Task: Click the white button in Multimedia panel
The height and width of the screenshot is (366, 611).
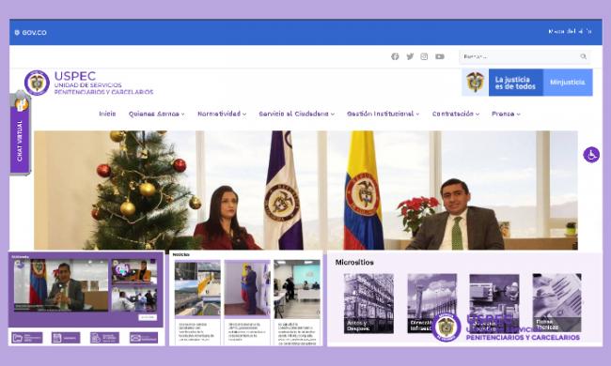Action: [148, 317]
